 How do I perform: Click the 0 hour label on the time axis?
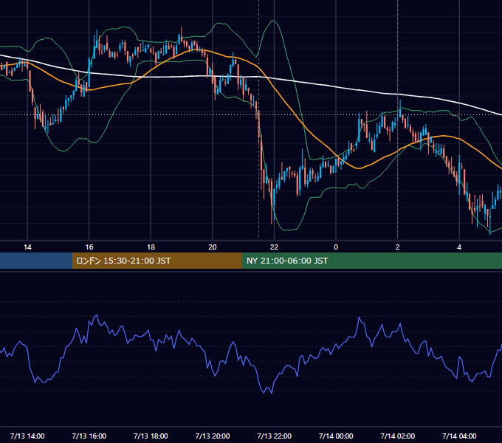336,247
